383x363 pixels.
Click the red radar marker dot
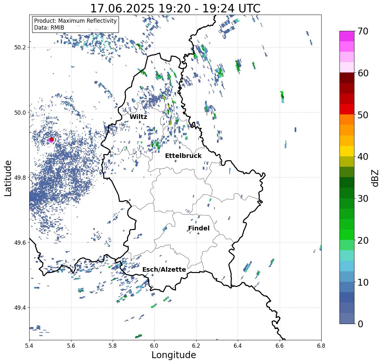click(52, 139)
